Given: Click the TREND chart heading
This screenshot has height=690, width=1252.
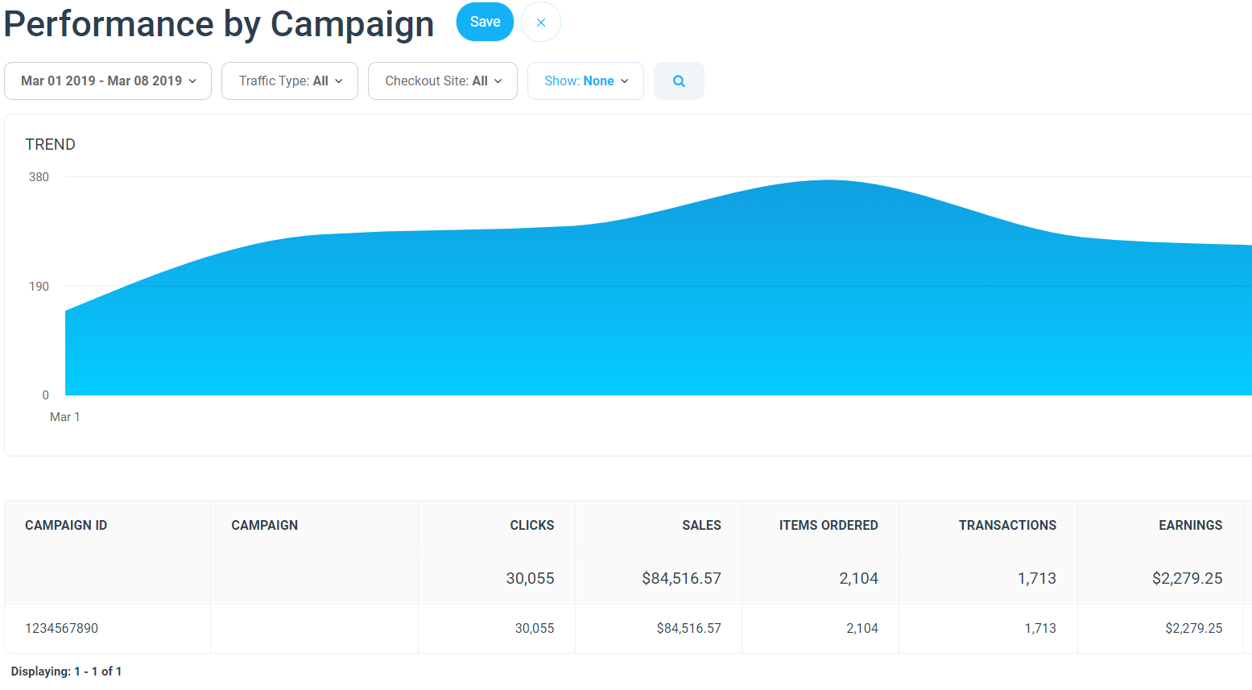Looking at the screenshot, I should [50, 145].
